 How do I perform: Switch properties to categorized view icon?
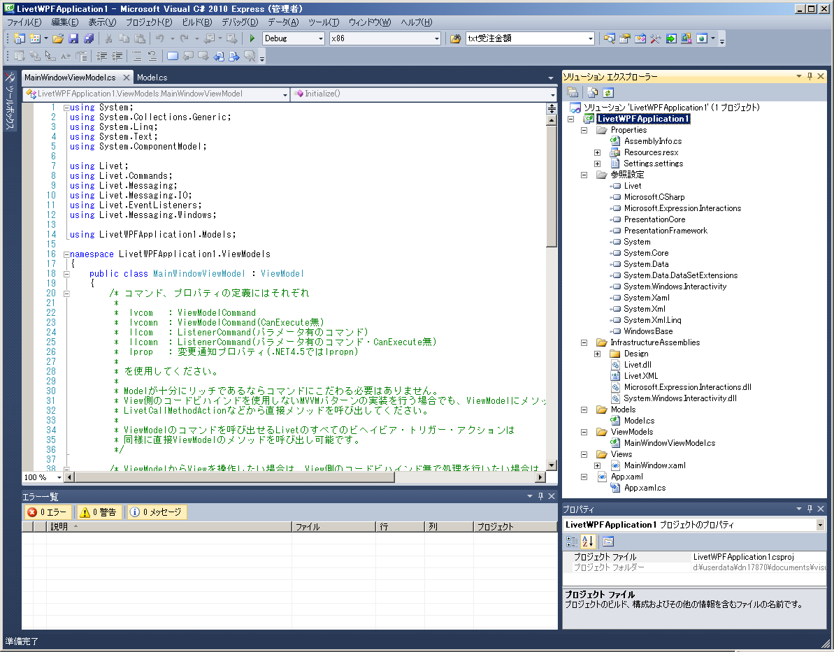click(x=572, y=542)
